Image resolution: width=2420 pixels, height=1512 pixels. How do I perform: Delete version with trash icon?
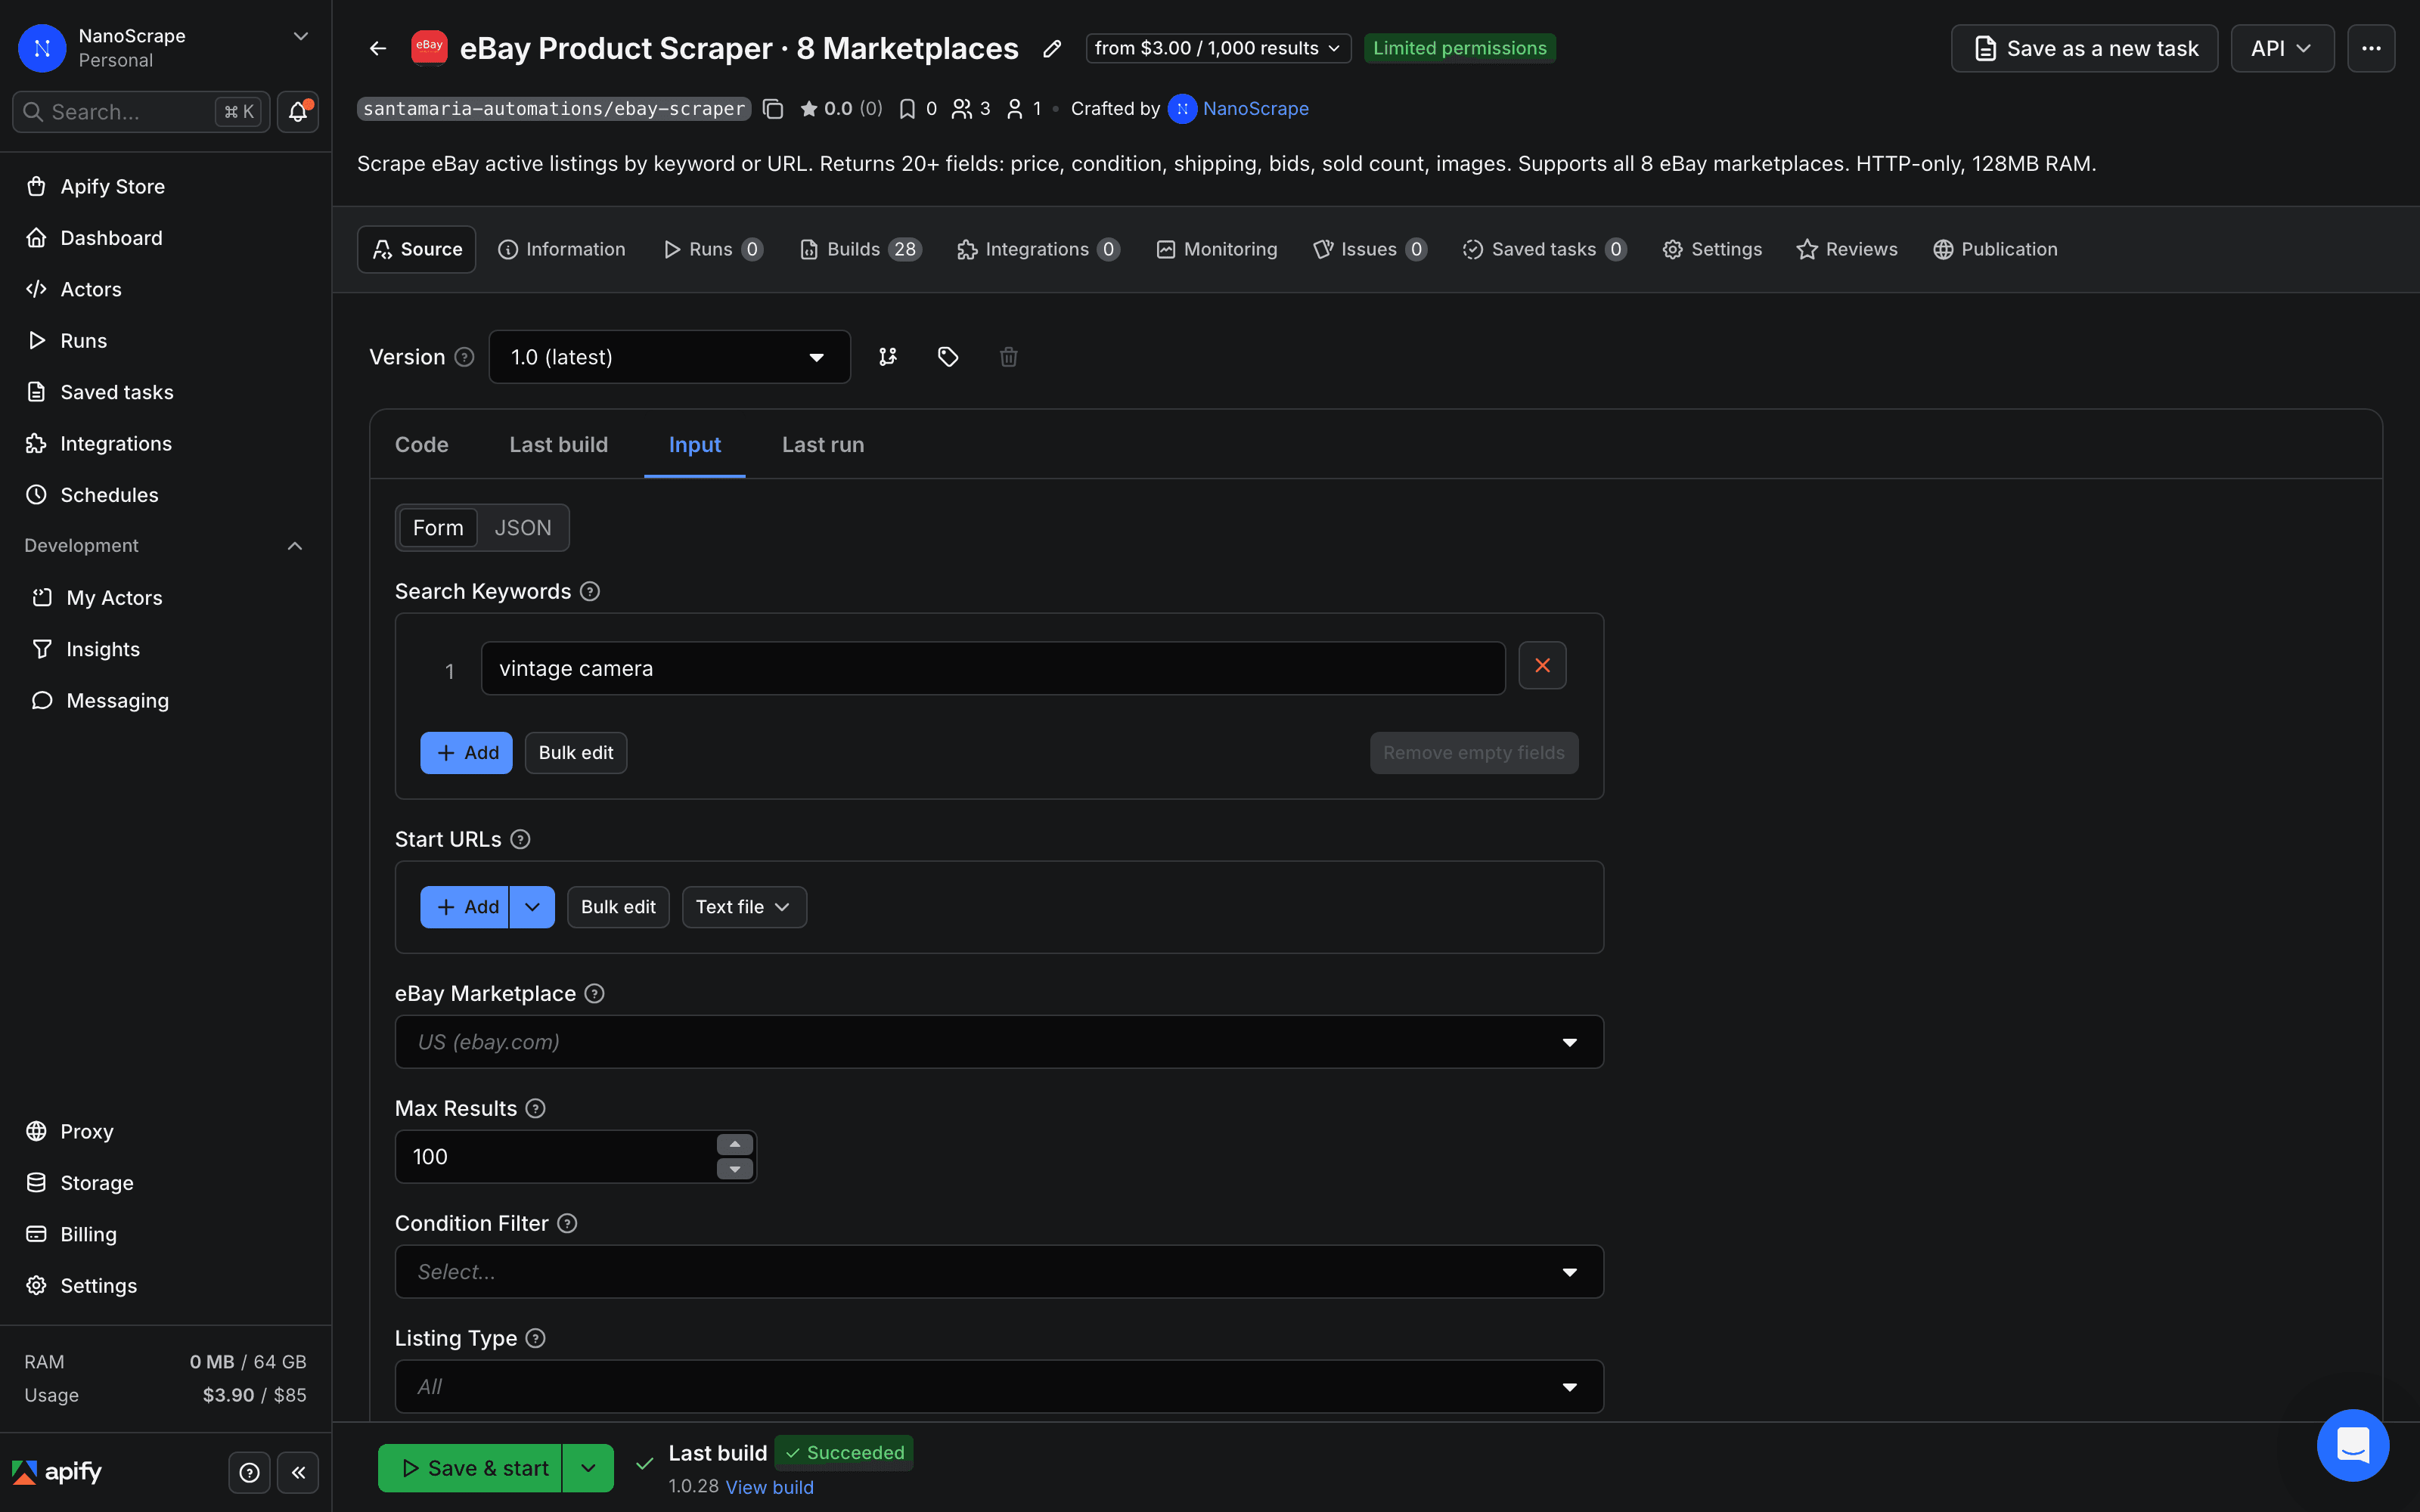tap(1008, 357)
